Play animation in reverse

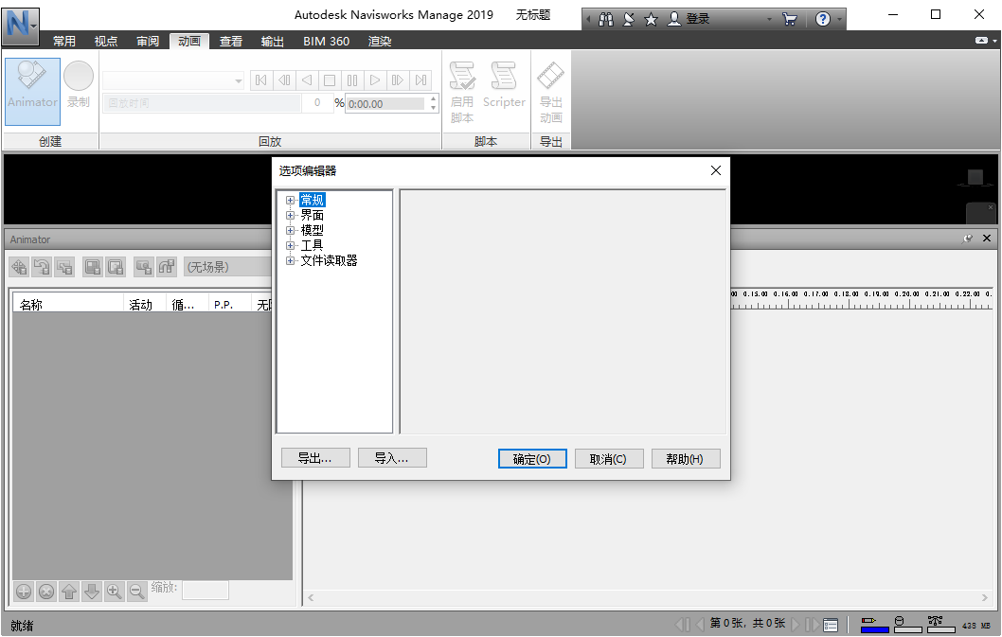(307, 80)
